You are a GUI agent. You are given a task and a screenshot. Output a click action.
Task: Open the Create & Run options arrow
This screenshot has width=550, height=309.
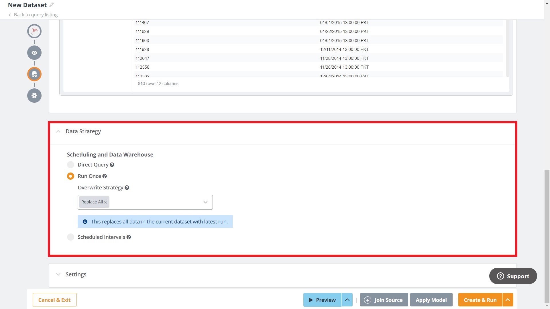508,300
